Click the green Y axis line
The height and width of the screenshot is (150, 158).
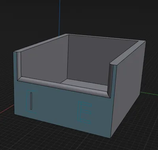(149, 93)
